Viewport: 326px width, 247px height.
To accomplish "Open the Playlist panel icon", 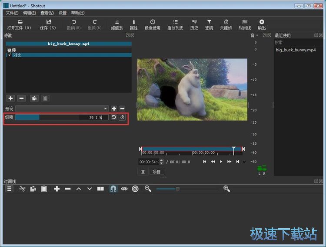I will (175, 24).
